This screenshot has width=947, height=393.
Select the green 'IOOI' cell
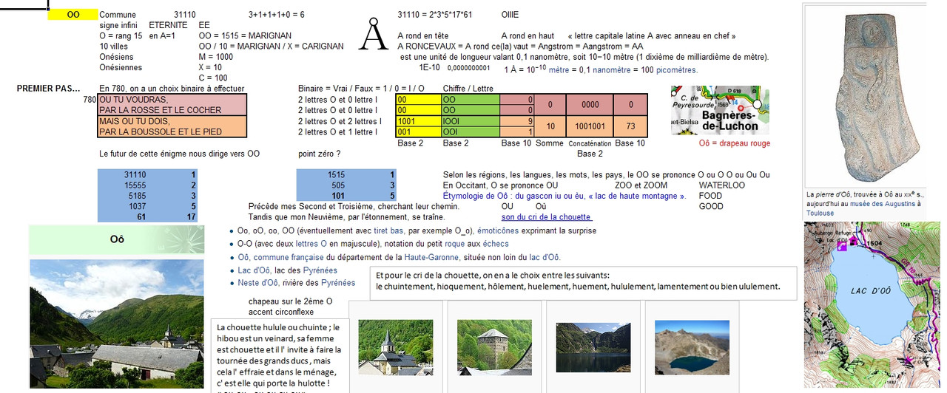coord(471,121)
